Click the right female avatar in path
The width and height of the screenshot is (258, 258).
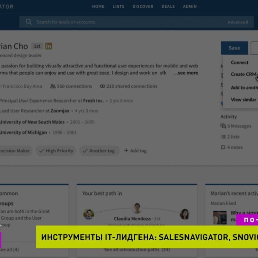184,214
